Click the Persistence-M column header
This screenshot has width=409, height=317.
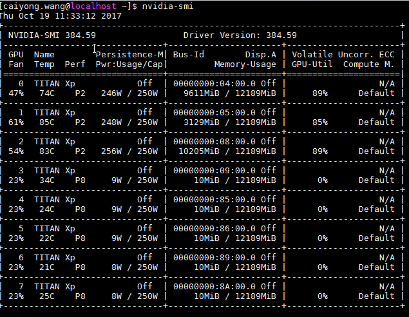pyautogui.click(x=129, y=55)
